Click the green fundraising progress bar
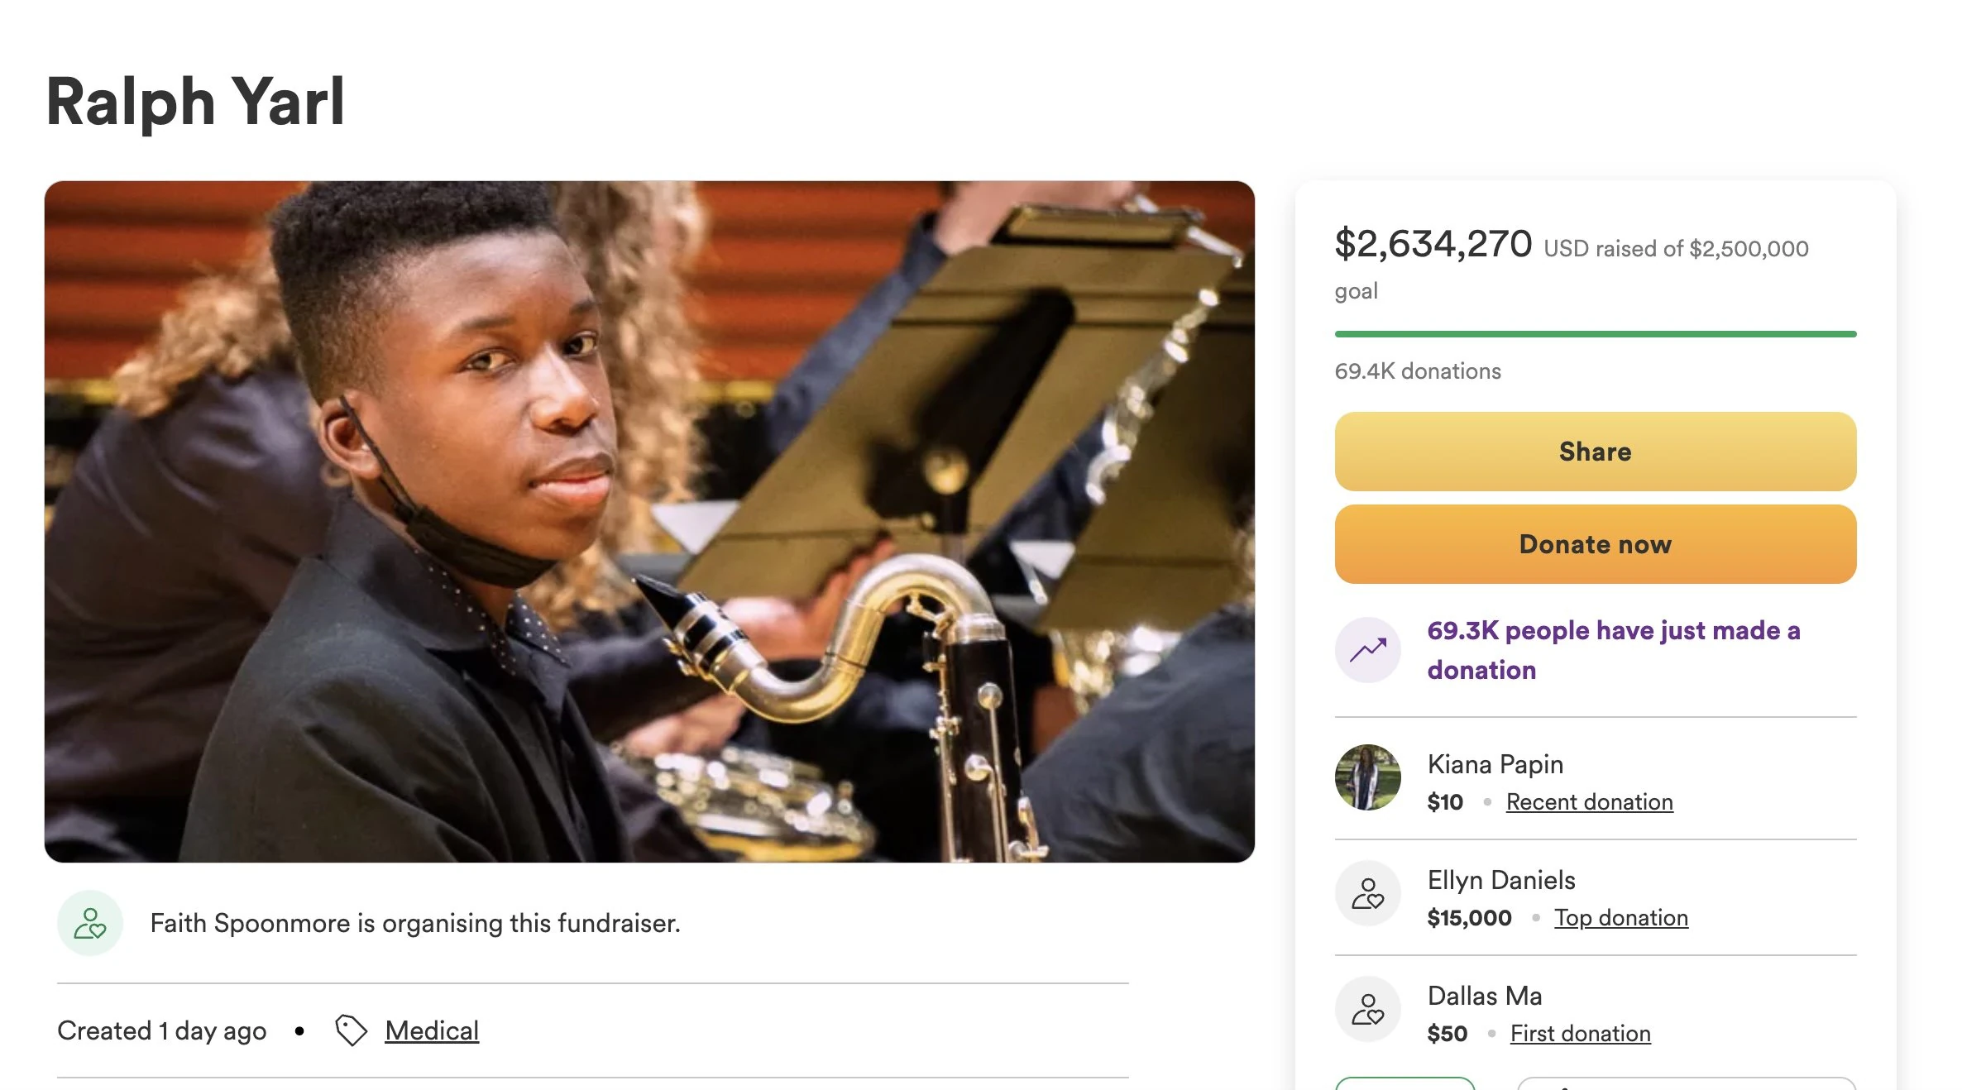 [1595, 334]
